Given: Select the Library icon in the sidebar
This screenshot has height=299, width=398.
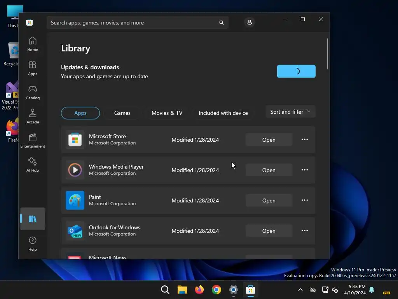Looking at the screenshot, I should pyautogui.click(x=33, y=219).
